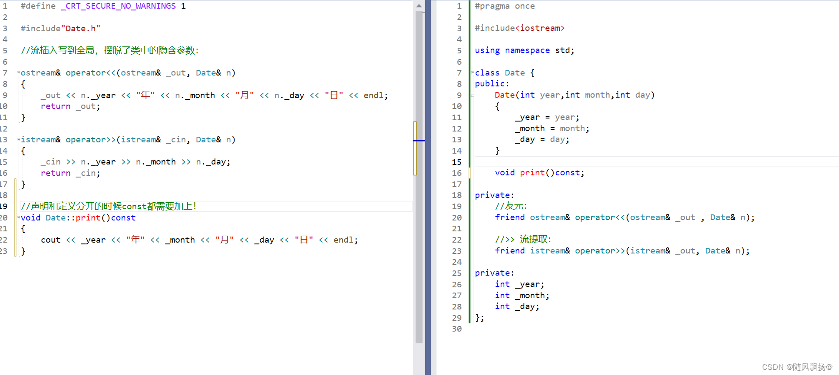839x375 pixels.
Task: Click the '//>> 流提取:' comment
Action: (x=523, y=240)
